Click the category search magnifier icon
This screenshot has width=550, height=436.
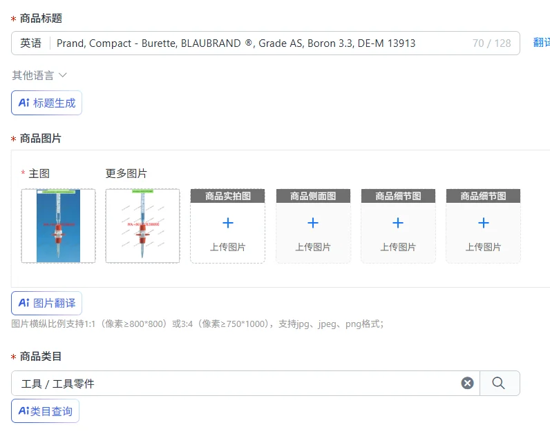click(498, 383)
